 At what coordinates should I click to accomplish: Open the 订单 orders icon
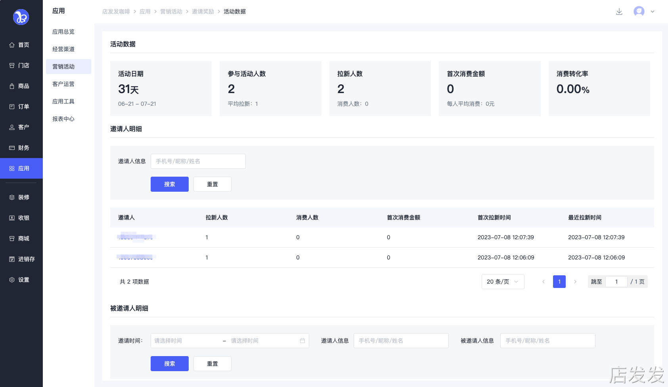point(12,107)
